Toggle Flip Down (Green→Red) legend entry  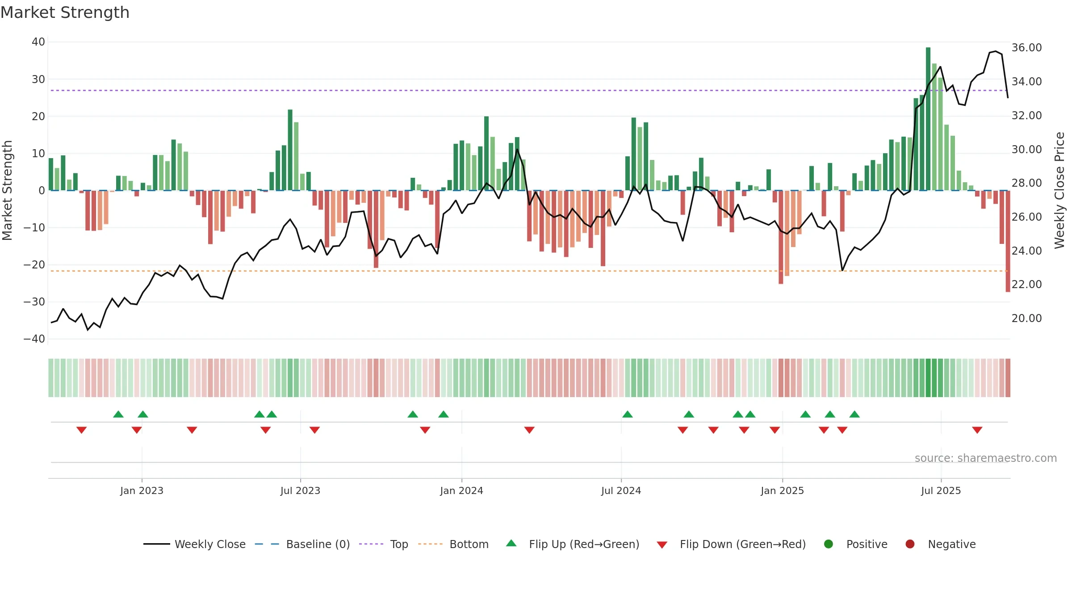(x=731, y=544)
